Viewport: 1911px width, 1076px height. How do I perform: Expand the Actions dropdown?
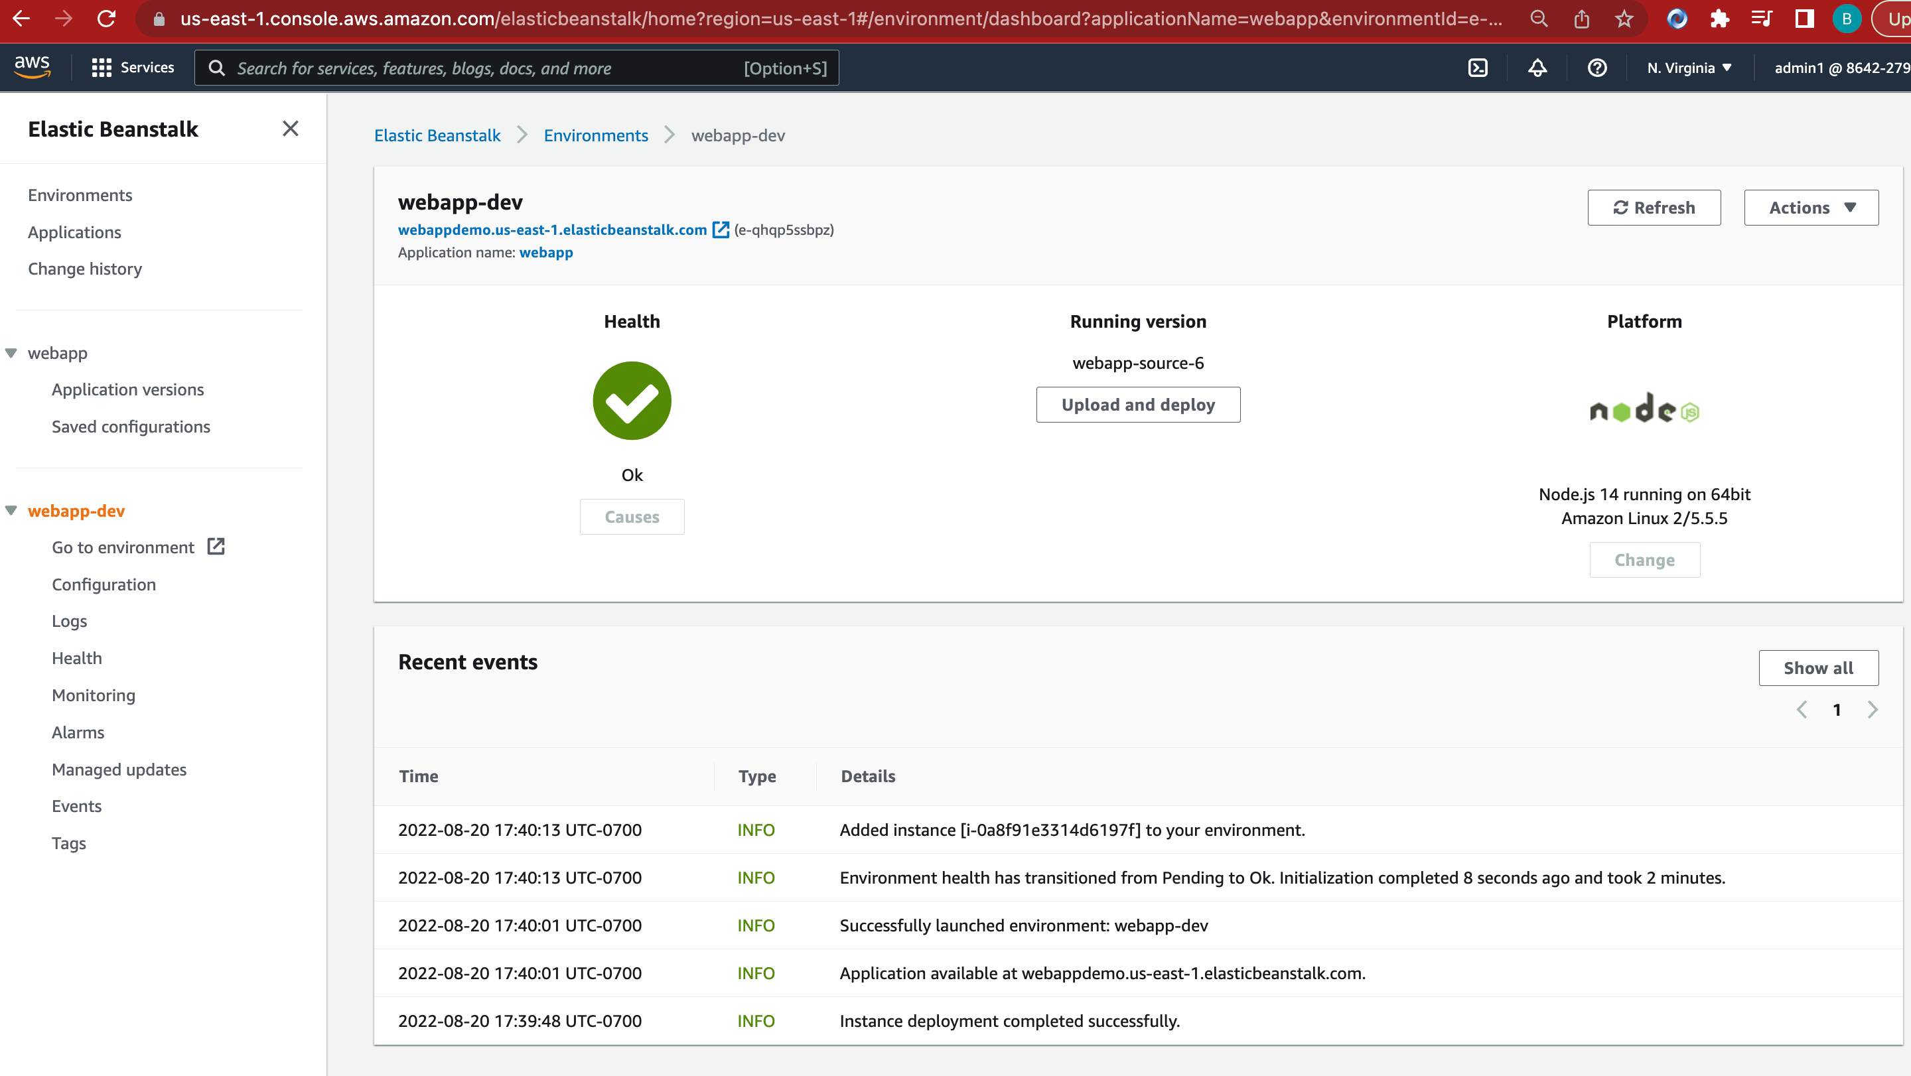tap(1810, 208)
